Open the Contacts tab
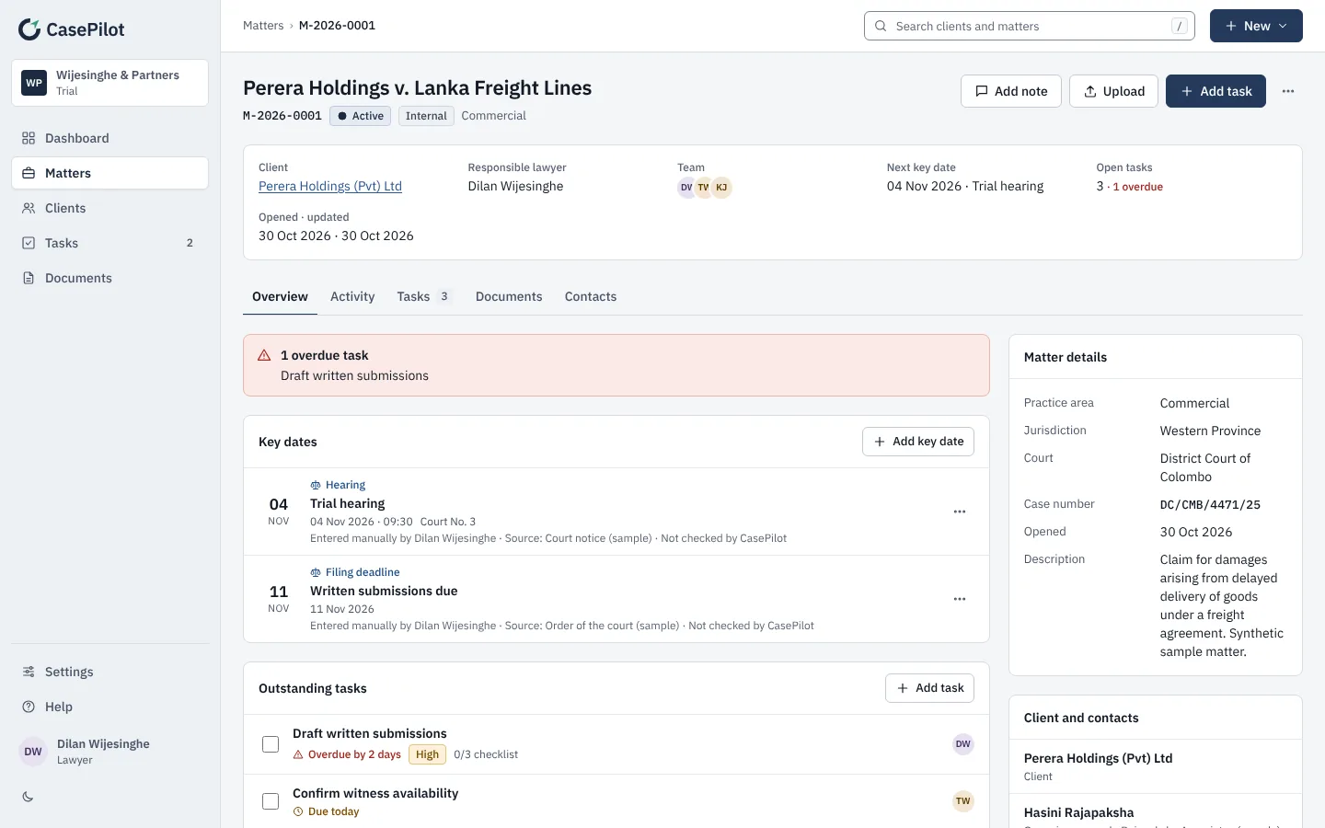Screen dimensions: 1325x828 point(591,296)
